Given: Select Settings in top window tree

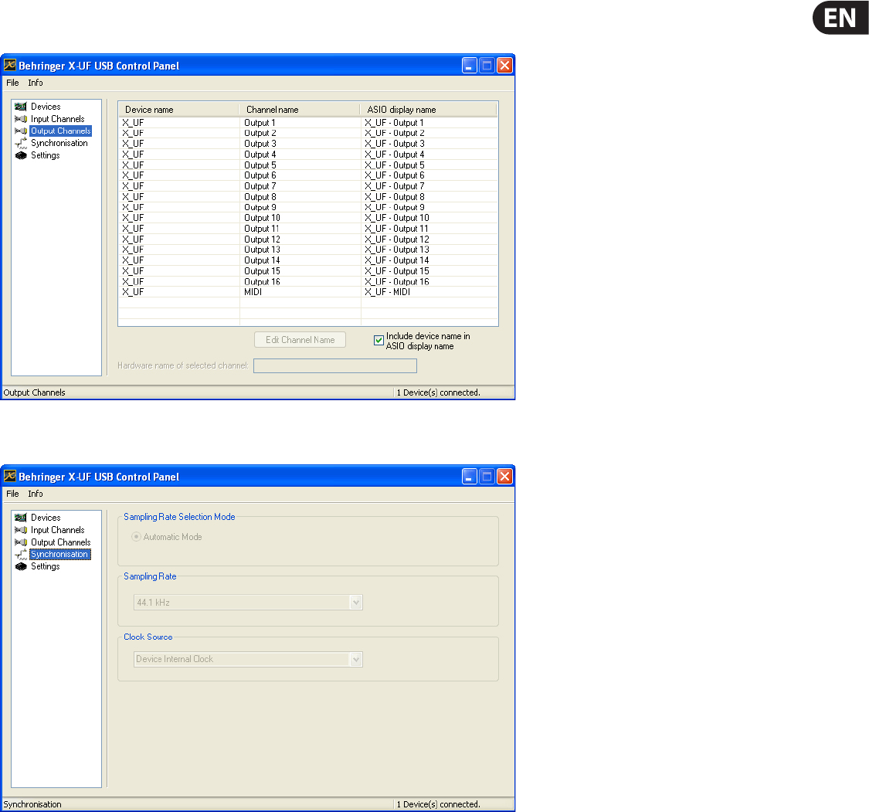Looking at the screenshot, I should tap(46, 155).
